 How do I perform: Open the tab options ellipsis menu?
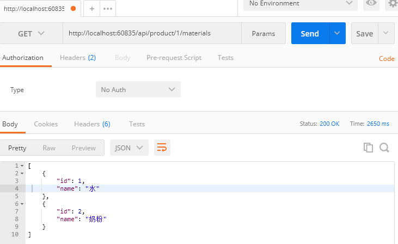point(108,9)
